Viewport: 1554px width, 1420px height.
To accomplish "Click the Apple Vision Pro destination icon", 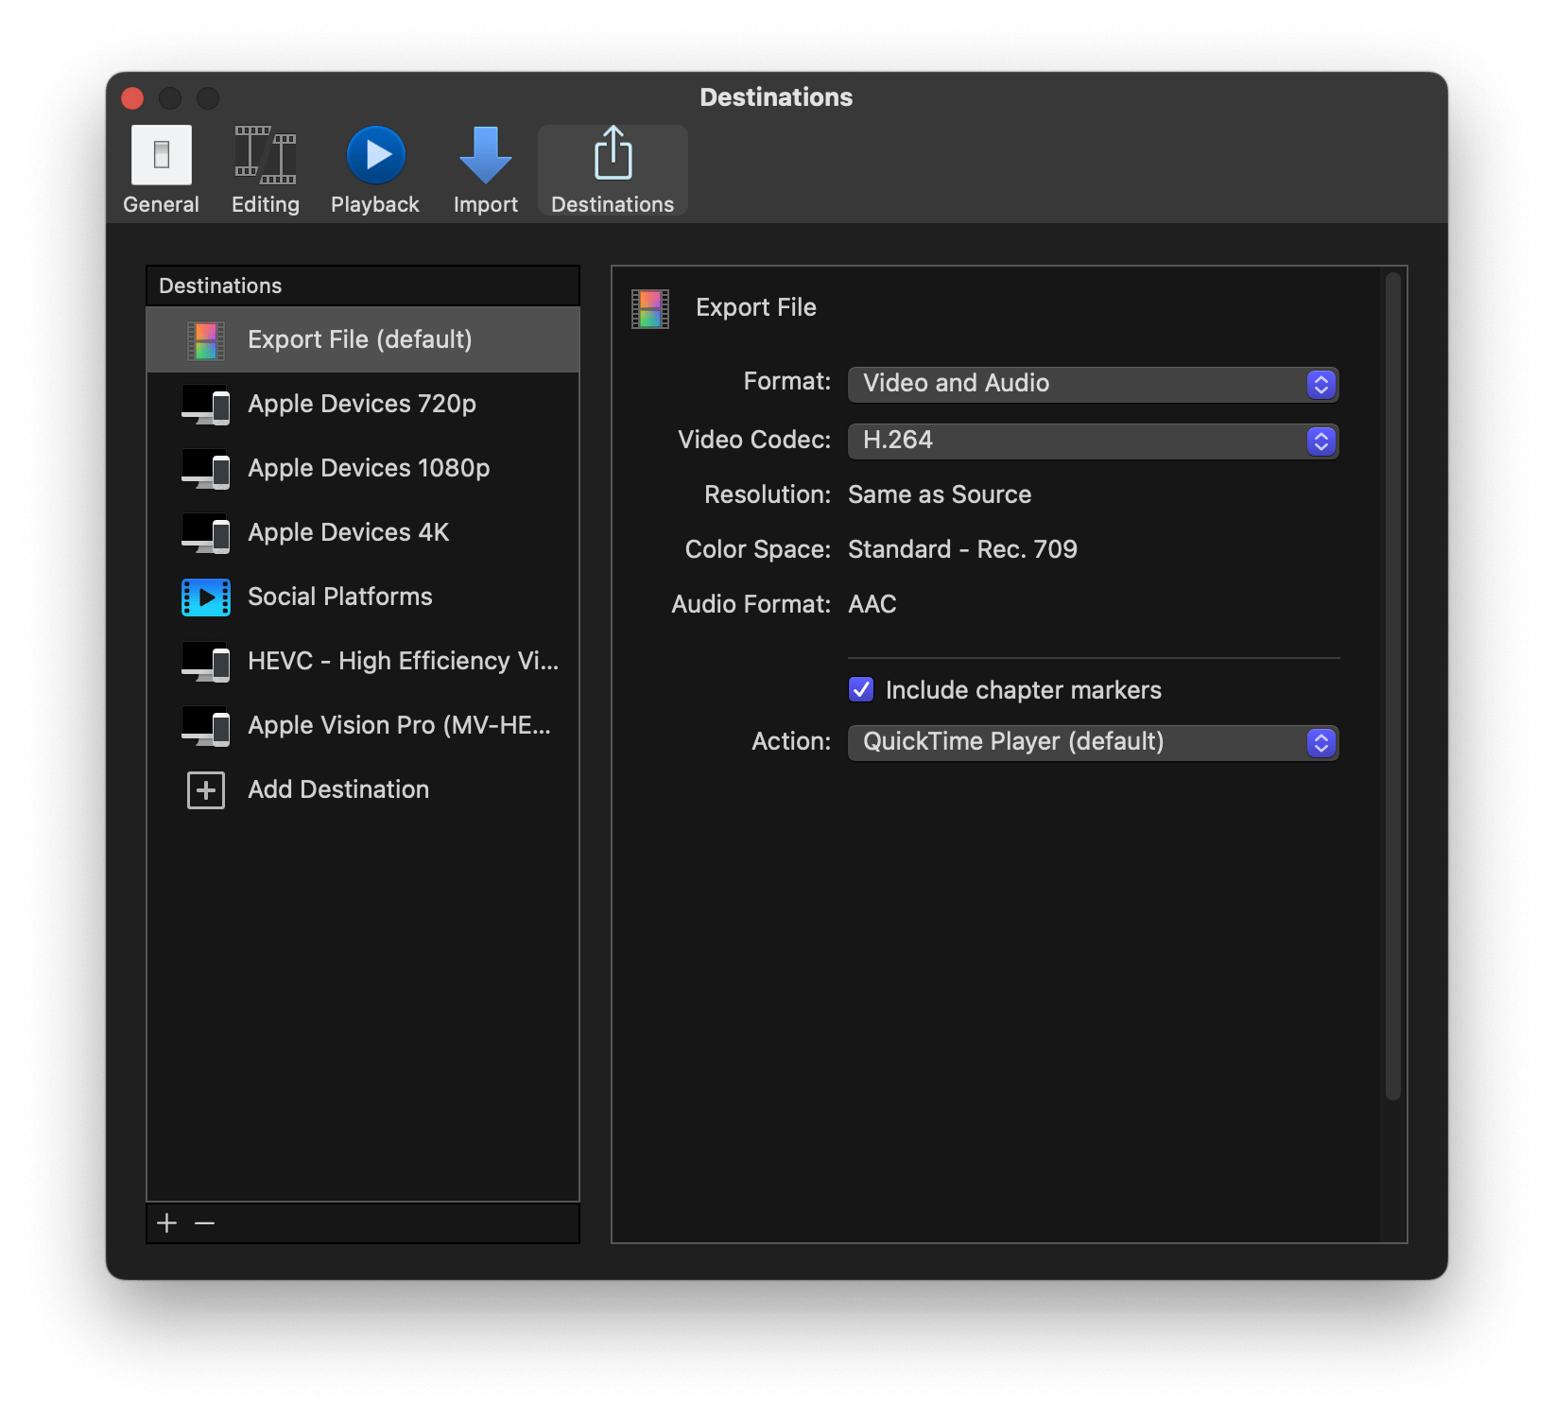I will point(206,726).
